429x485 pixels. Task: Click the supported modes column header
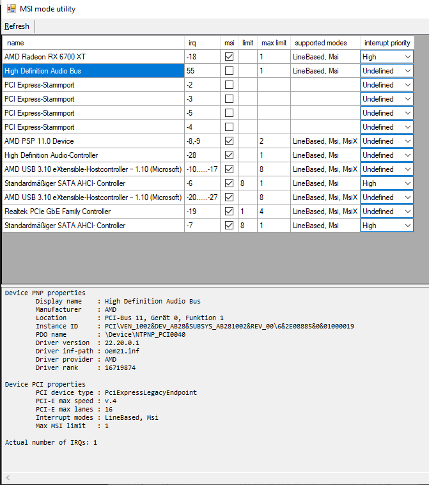pyautogui.click(x=325, y=43)
